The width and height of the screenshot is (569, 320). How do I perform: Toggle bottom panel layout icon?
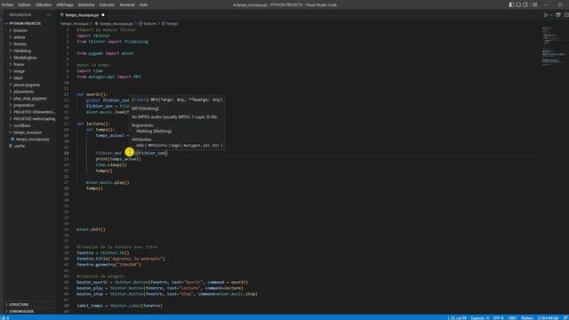(518, 4)
